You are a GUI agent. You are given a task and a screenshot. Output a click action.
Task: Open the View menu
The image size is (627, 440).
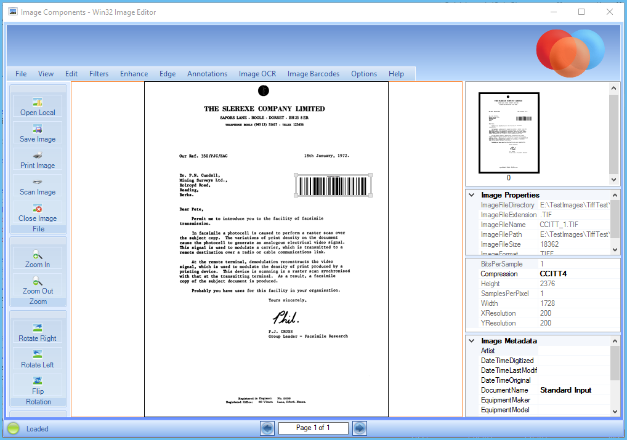click(x=46, y=74)
